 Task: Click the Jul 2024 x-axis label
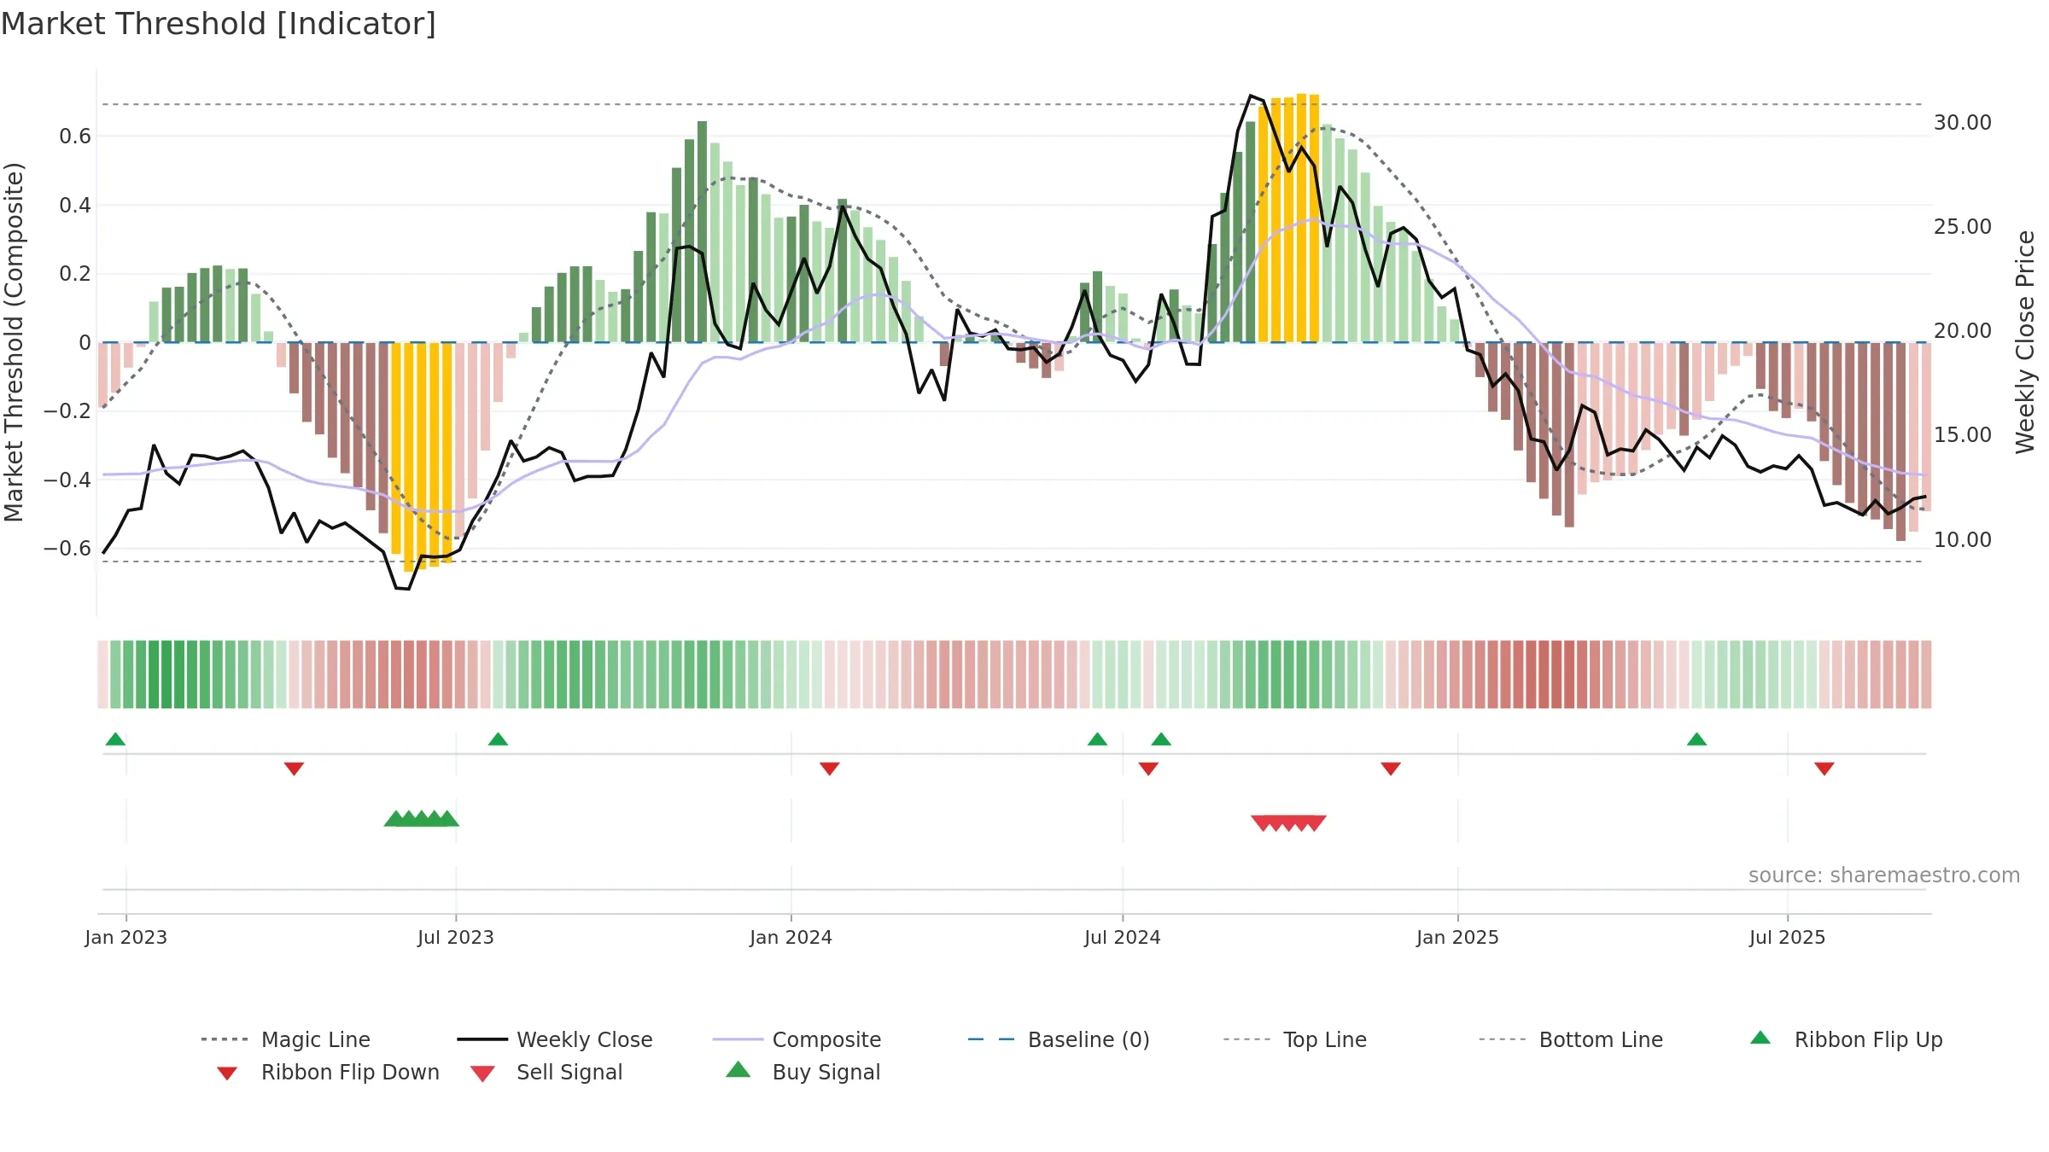(x=1123, y=937)
